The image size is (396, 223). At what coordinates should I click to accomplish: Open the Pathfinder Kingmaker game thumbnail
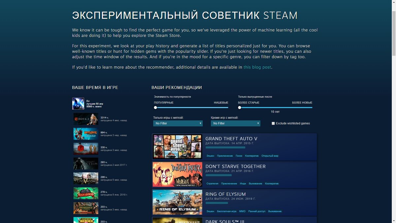click(x=86, y=208)
